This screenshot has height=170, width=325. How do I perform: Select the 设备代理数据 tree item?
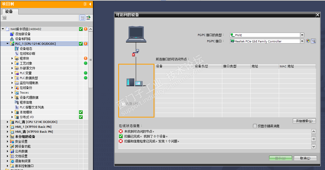coord(29,97)
